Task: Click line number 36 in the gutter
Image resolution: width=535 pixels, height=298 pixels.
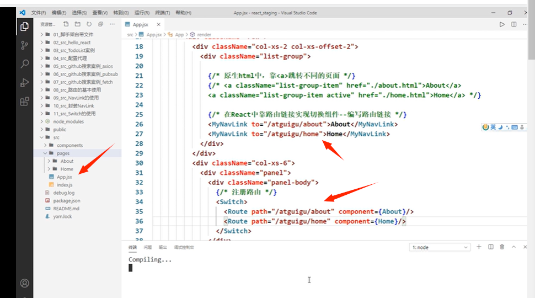Action: 139,221
